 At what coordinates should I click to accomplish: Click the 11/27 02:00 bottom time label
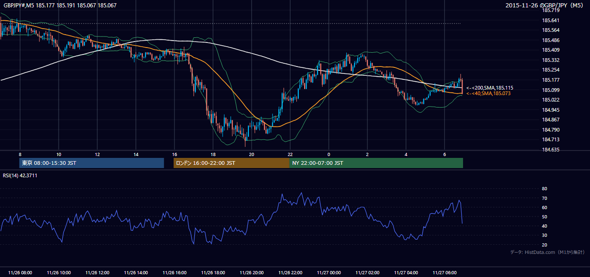367,273
